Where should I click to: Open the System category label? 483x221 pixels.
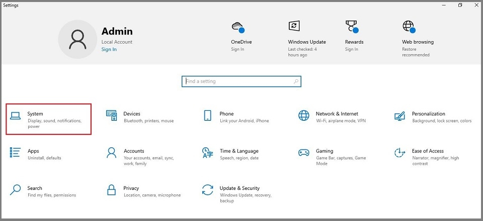pos(35,114)
